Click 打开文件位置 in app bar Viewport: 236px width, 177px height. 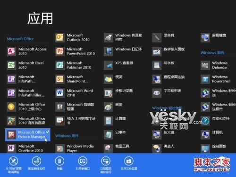[129, 163]
